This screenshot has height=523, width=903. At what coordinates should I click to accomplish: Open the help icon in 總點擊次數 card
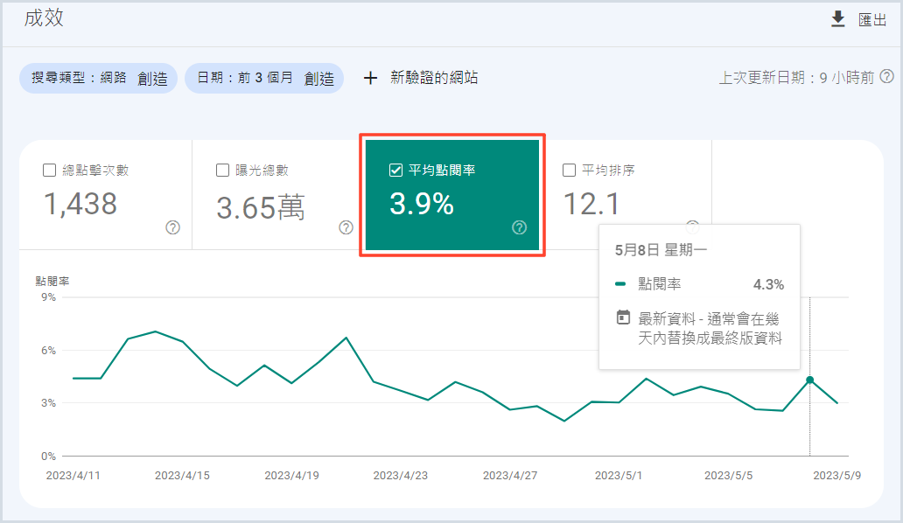click(x=173, y=227)
